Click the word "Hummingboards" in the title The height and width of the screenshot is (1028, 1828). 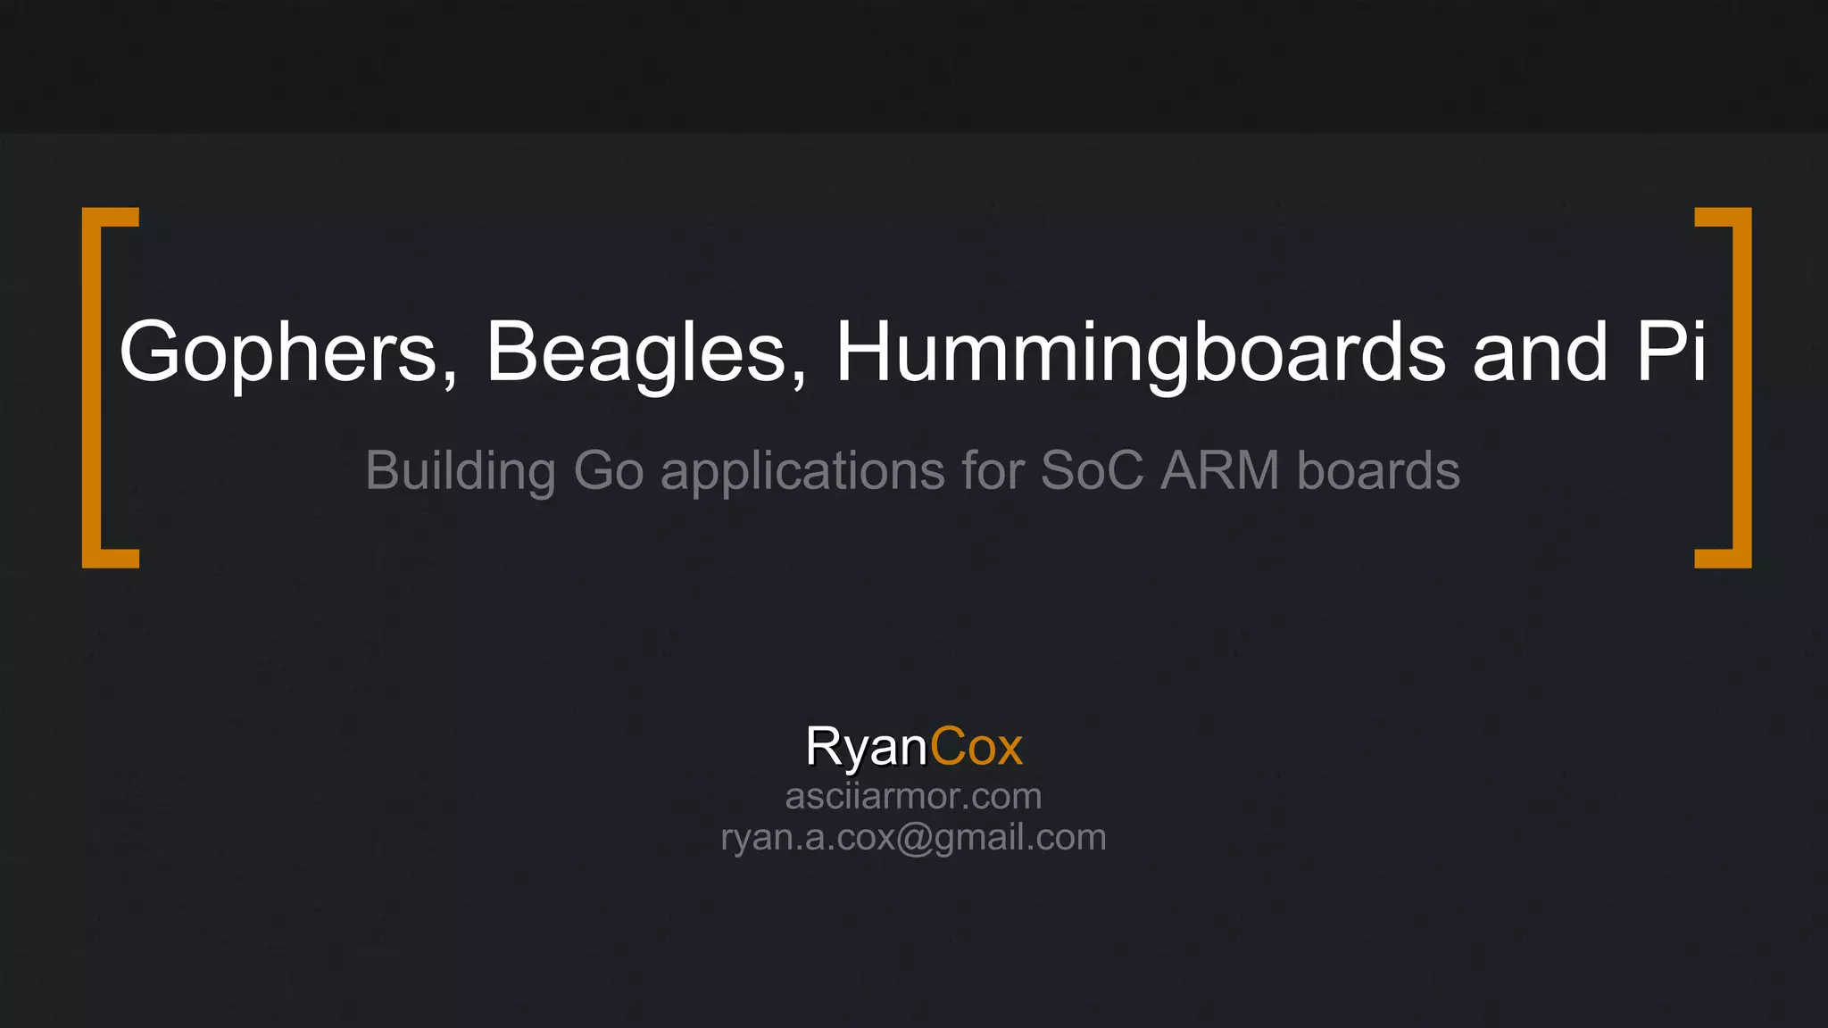(x=1140, y=354)
